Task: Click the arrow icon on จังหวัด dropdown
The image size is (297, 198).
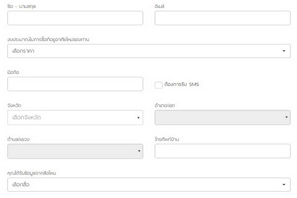Action: click(138, 118)
